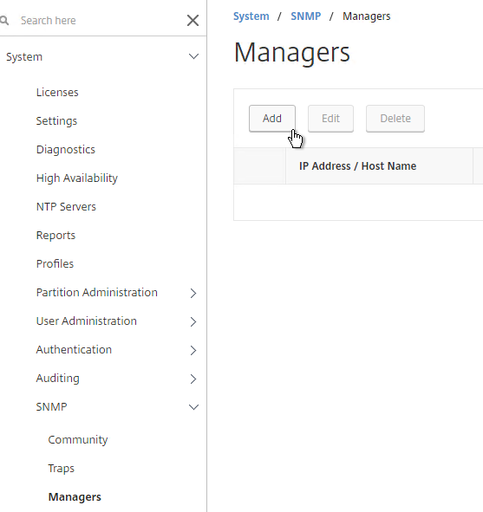Image resolution: width=483 pixels, height=512 pixels.
Task: Focus the Search here input field
Action: click(x=98, y=20)
